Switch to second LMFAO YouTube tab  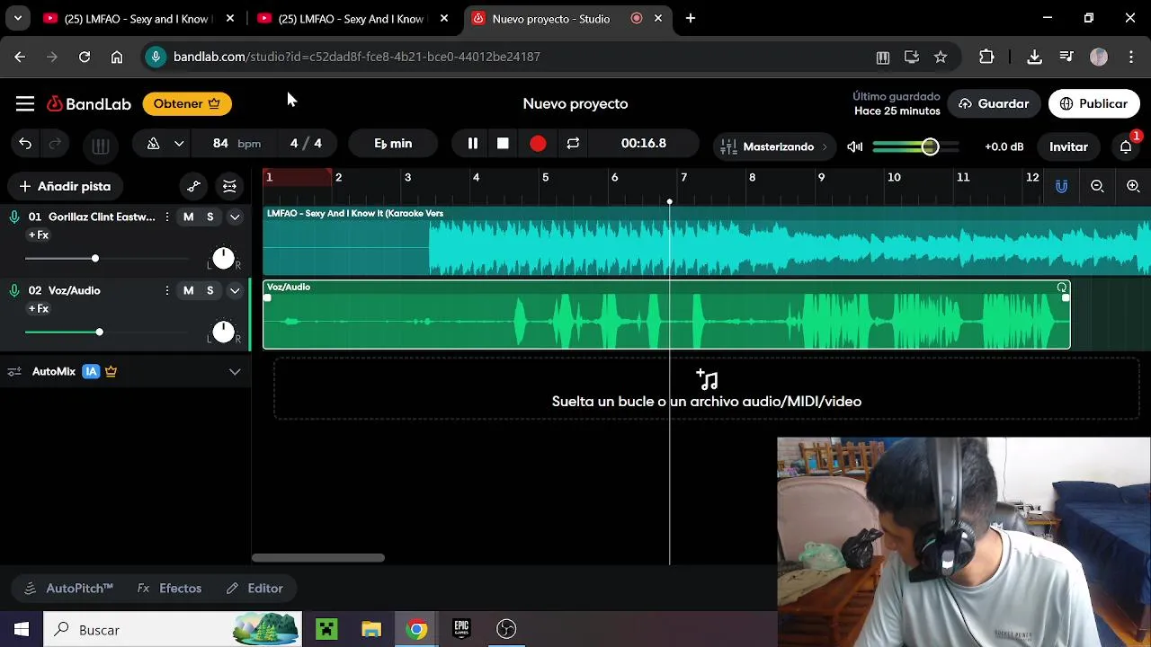(x=352, y=19)
